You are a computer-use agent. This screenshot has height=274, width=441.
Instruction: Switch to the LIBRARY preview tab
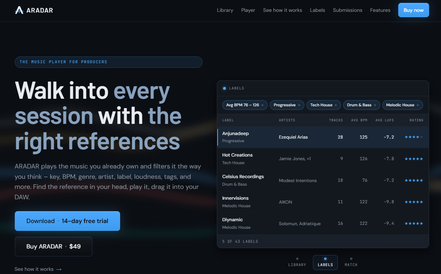[297, 263]
